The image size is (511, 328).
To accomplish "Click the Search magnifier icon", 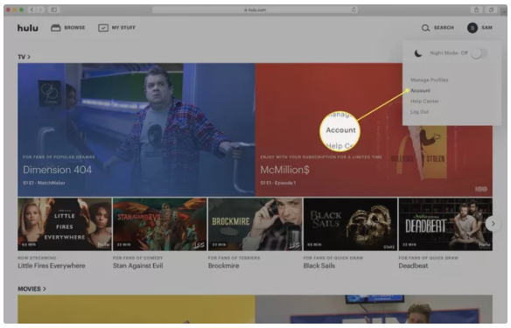I will point(425,28).
